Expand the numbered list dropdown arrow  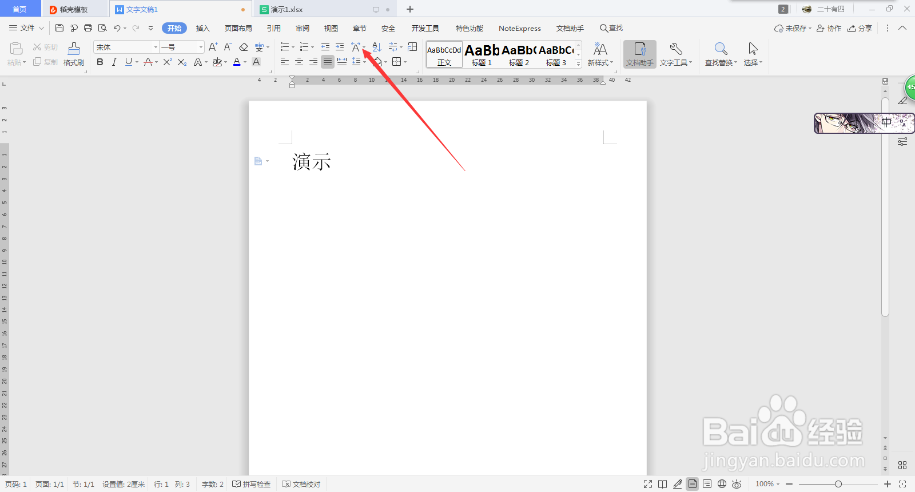tap(313, 47)
